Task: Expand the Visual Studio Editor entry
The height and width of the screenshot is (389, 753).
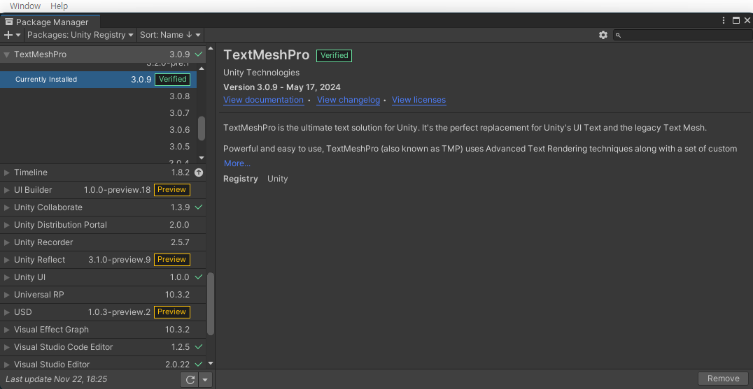Action: (7, 365)
